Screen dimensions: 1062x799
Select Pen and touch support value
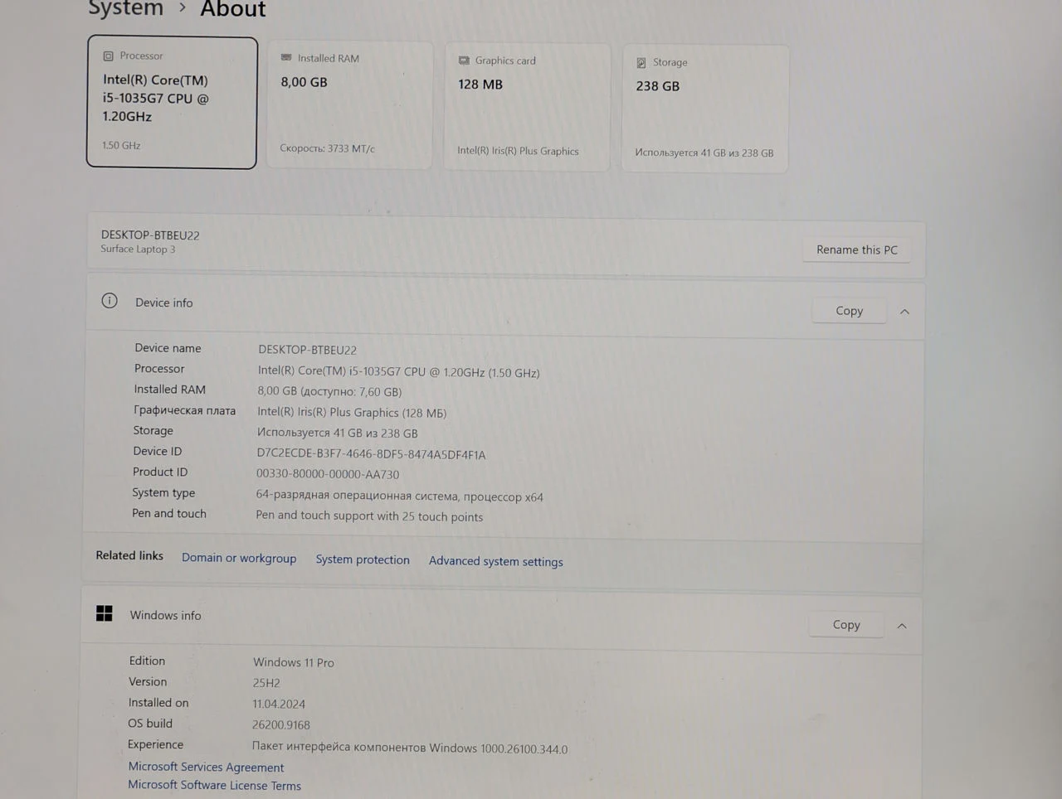[x=369, y=516]
